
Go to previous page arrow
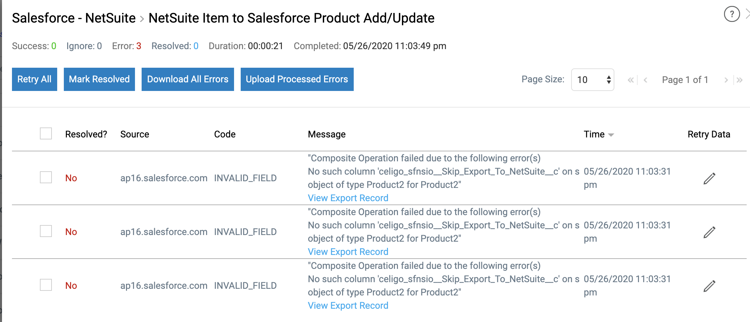[645, 80]
